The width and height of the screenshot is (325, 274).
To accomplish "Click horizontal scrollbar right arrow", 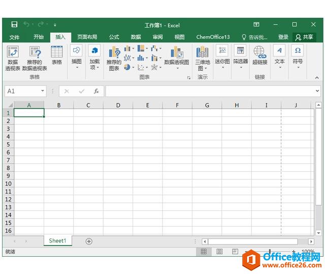I will pyautogui.click(x=311, y=241).
